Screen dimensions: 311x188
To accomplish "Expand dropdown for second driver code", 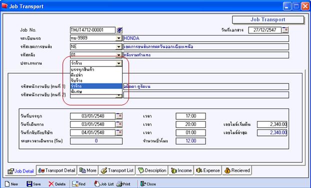I will coord(118,96).
